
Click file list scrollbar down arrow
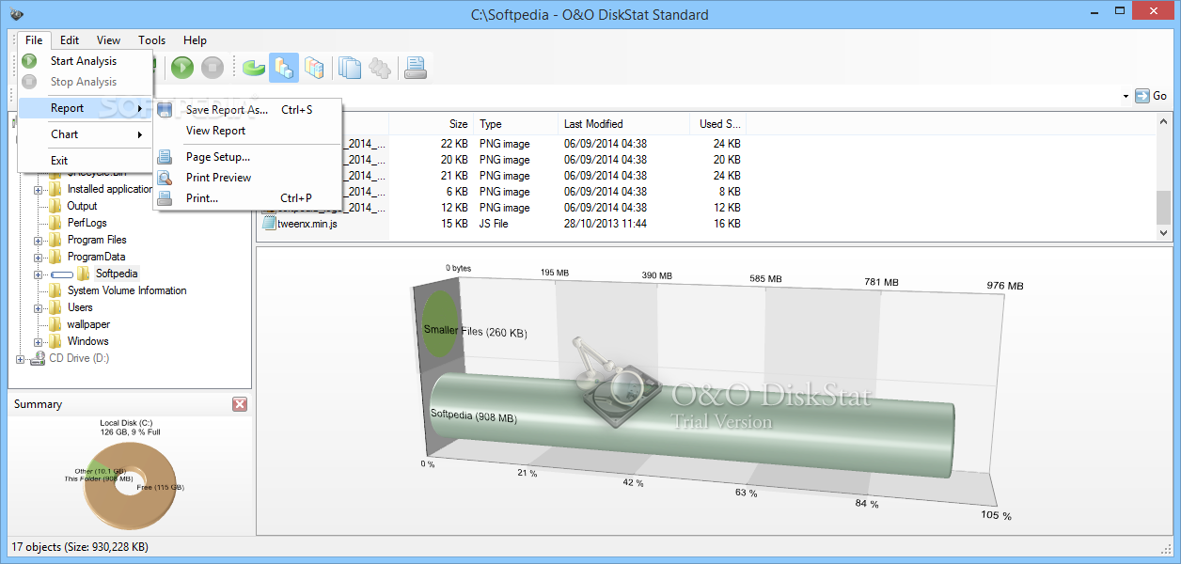click(1164, 232)
